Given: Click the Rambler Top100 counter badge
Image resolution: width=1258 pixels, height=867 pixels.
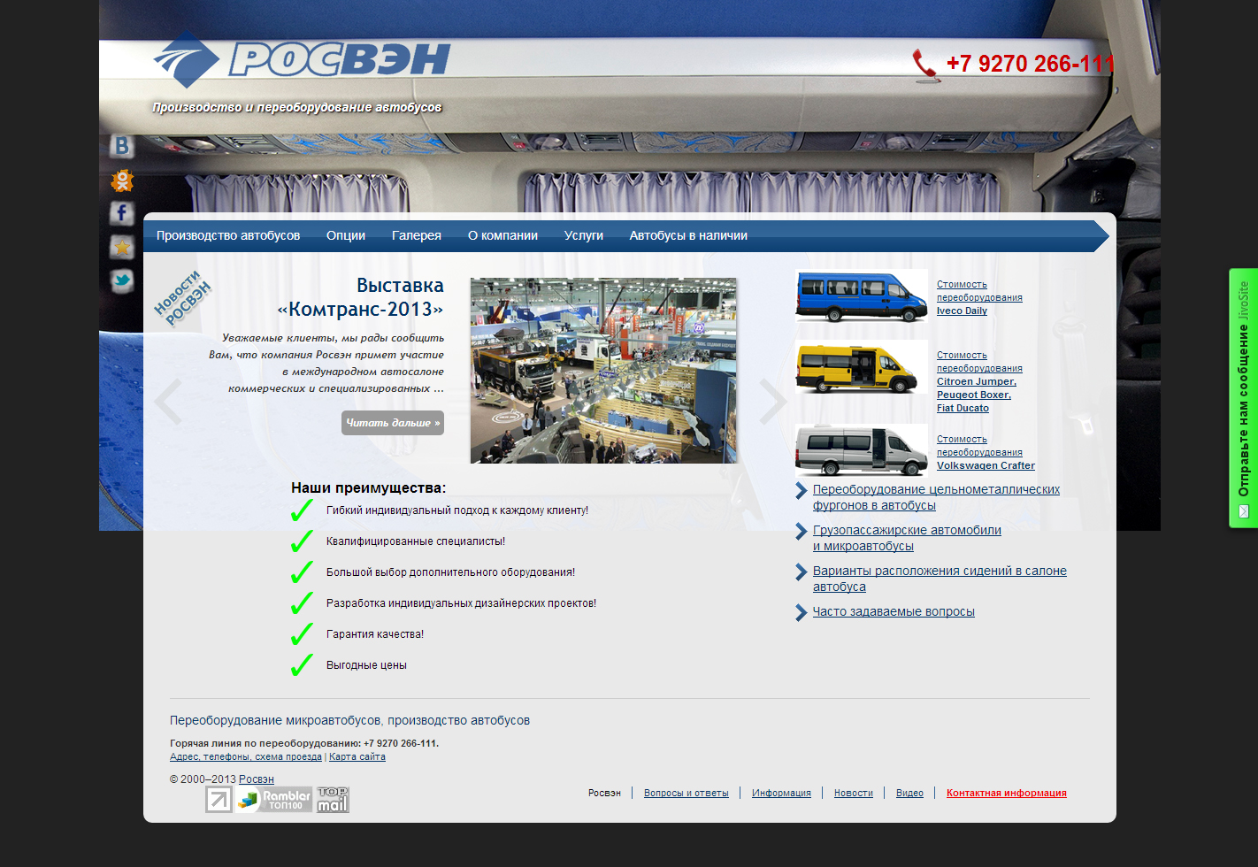Looking at the screenshot, I should [273, 800].
